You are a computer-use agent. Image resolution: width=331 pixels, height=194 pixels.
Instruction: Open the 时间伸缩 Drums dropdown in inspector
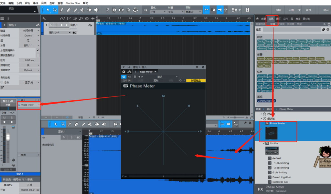[29, 36]
